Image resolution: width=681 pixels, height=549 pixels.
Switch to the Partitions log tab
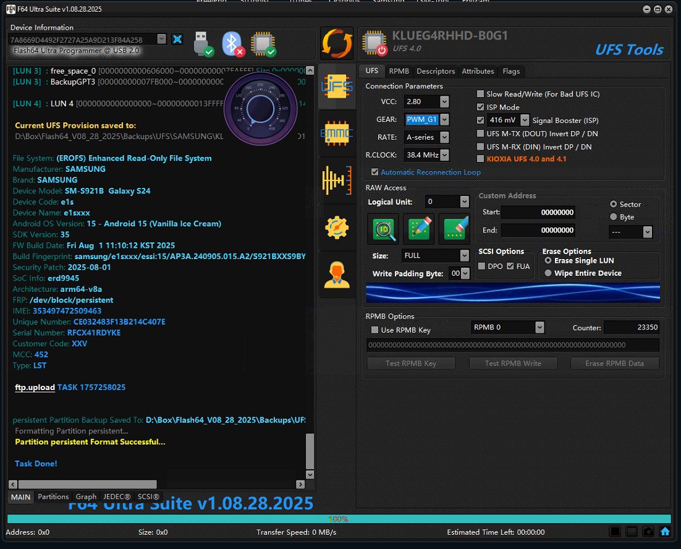[x=53, y=496]
